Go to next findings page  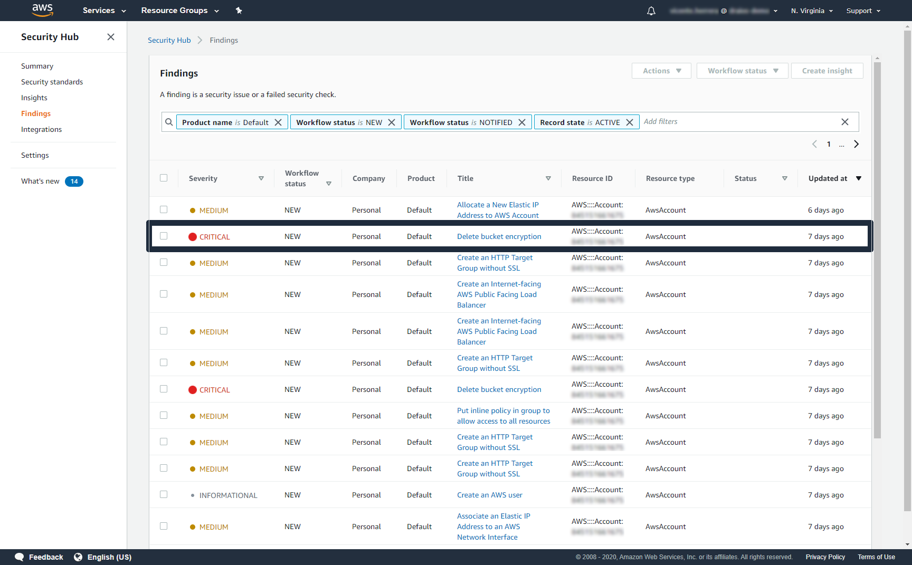[856, 144]
